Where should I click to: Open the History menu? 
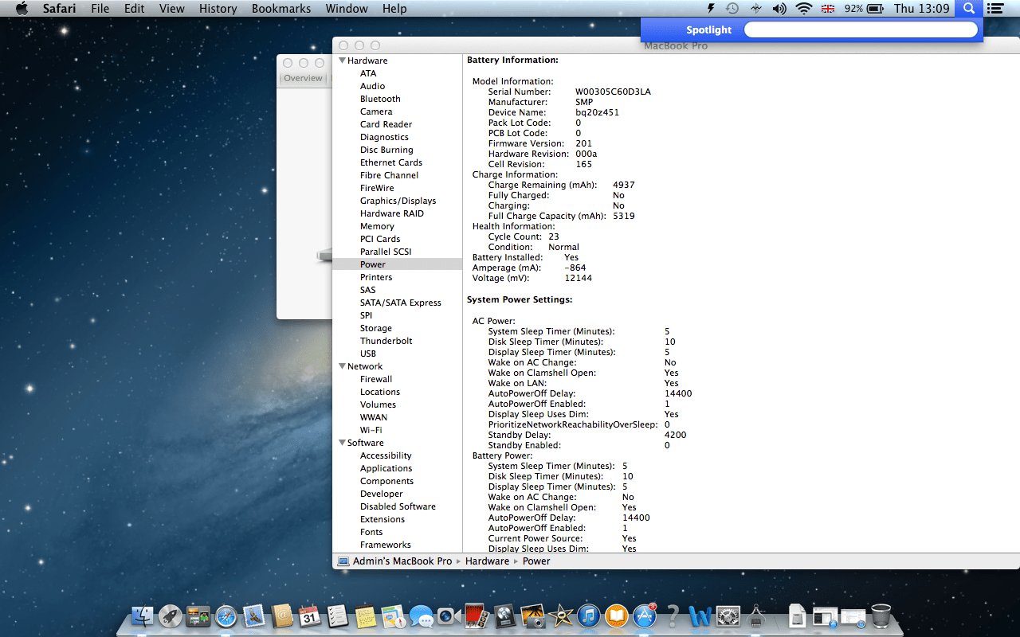click(x=218, y=9)
